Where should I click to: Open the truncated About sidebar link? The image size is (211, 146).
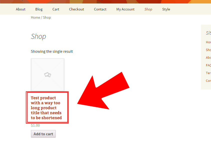point(208,57)
